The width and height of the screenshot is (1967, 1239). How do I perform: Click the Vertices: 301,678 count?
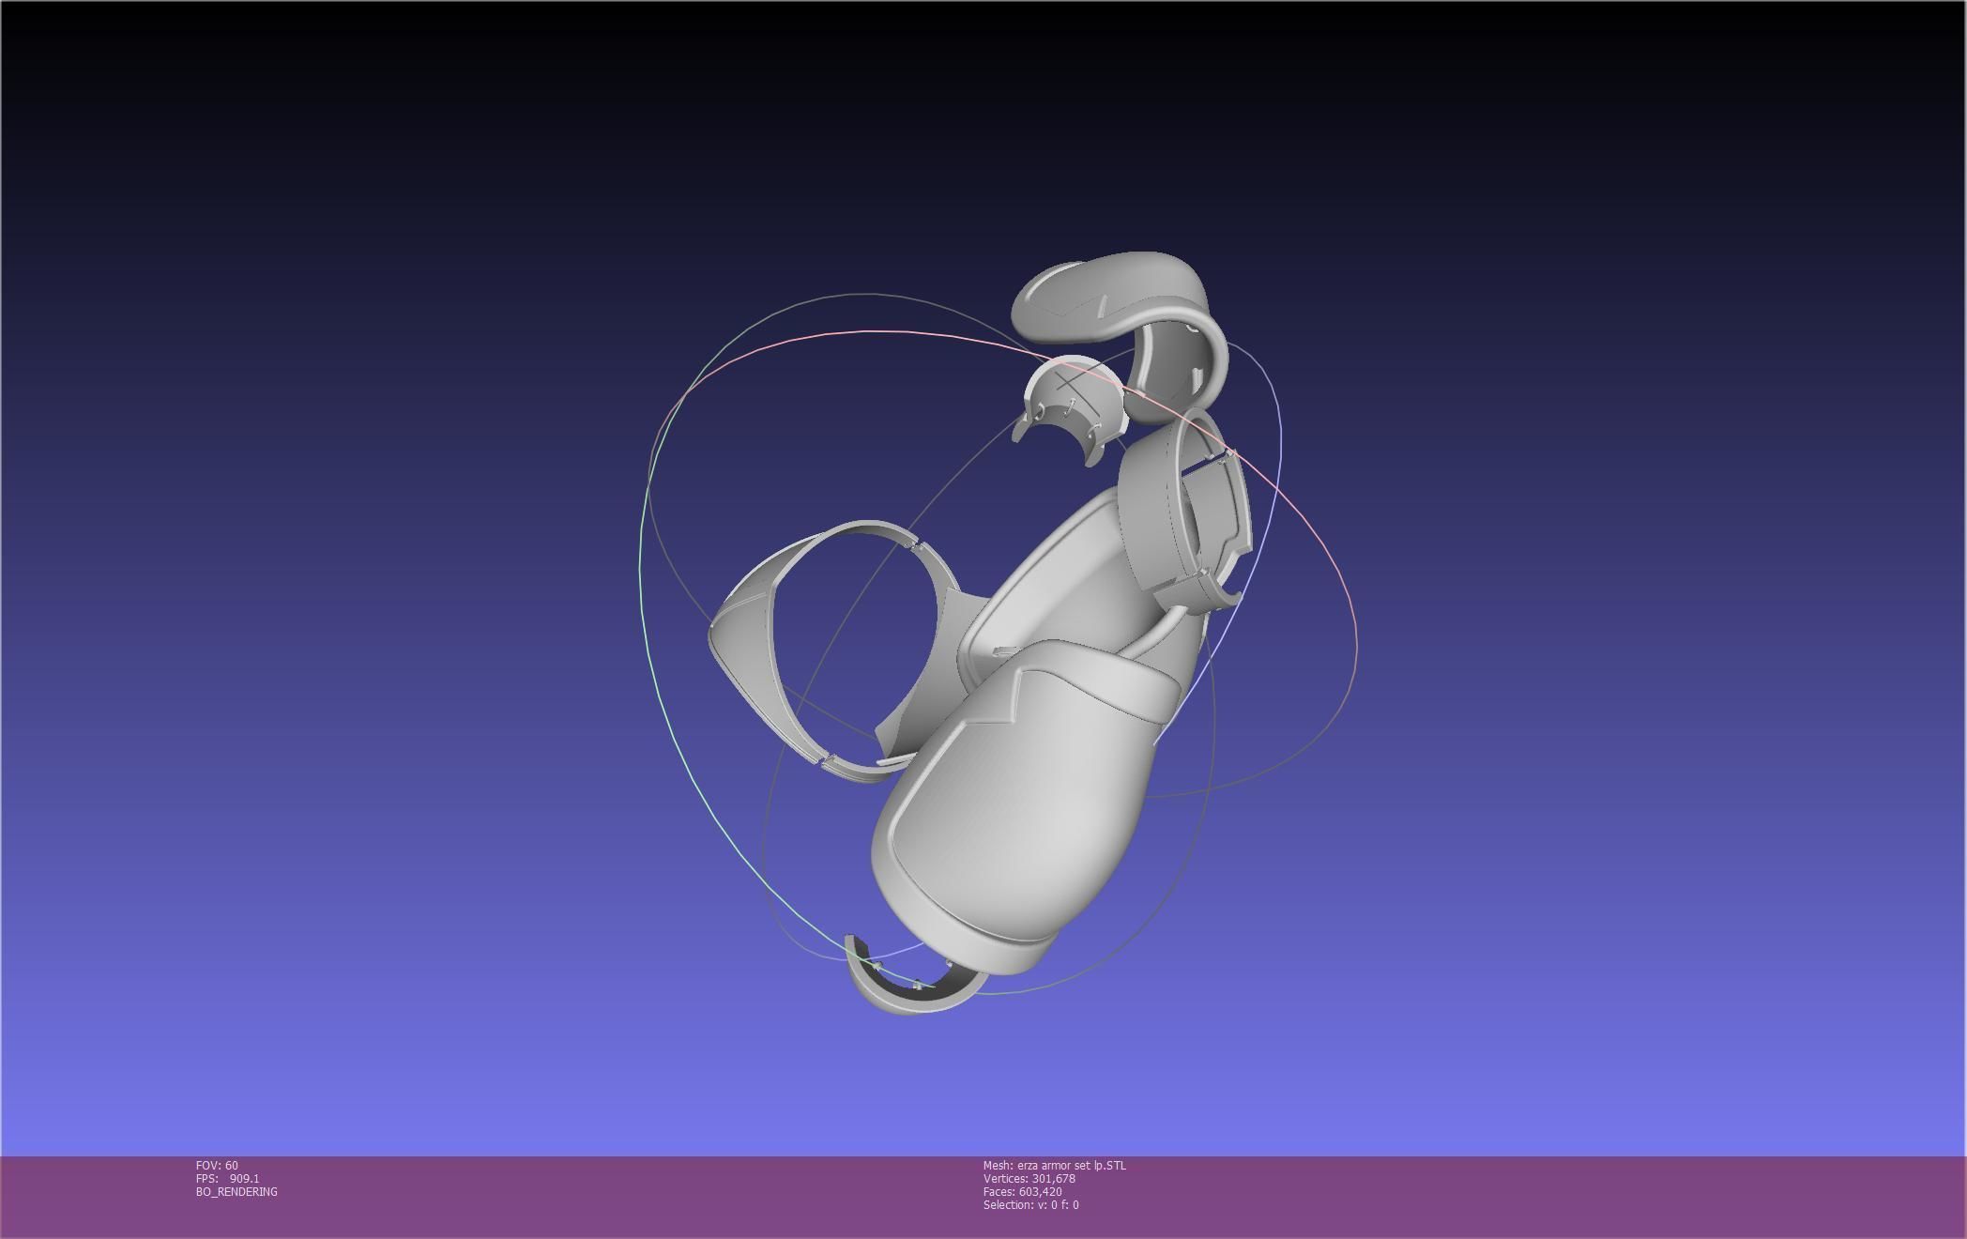pos(1029,1179)
